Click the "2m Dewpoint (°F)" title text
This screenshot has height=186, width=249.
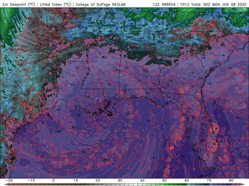point(18,4)
